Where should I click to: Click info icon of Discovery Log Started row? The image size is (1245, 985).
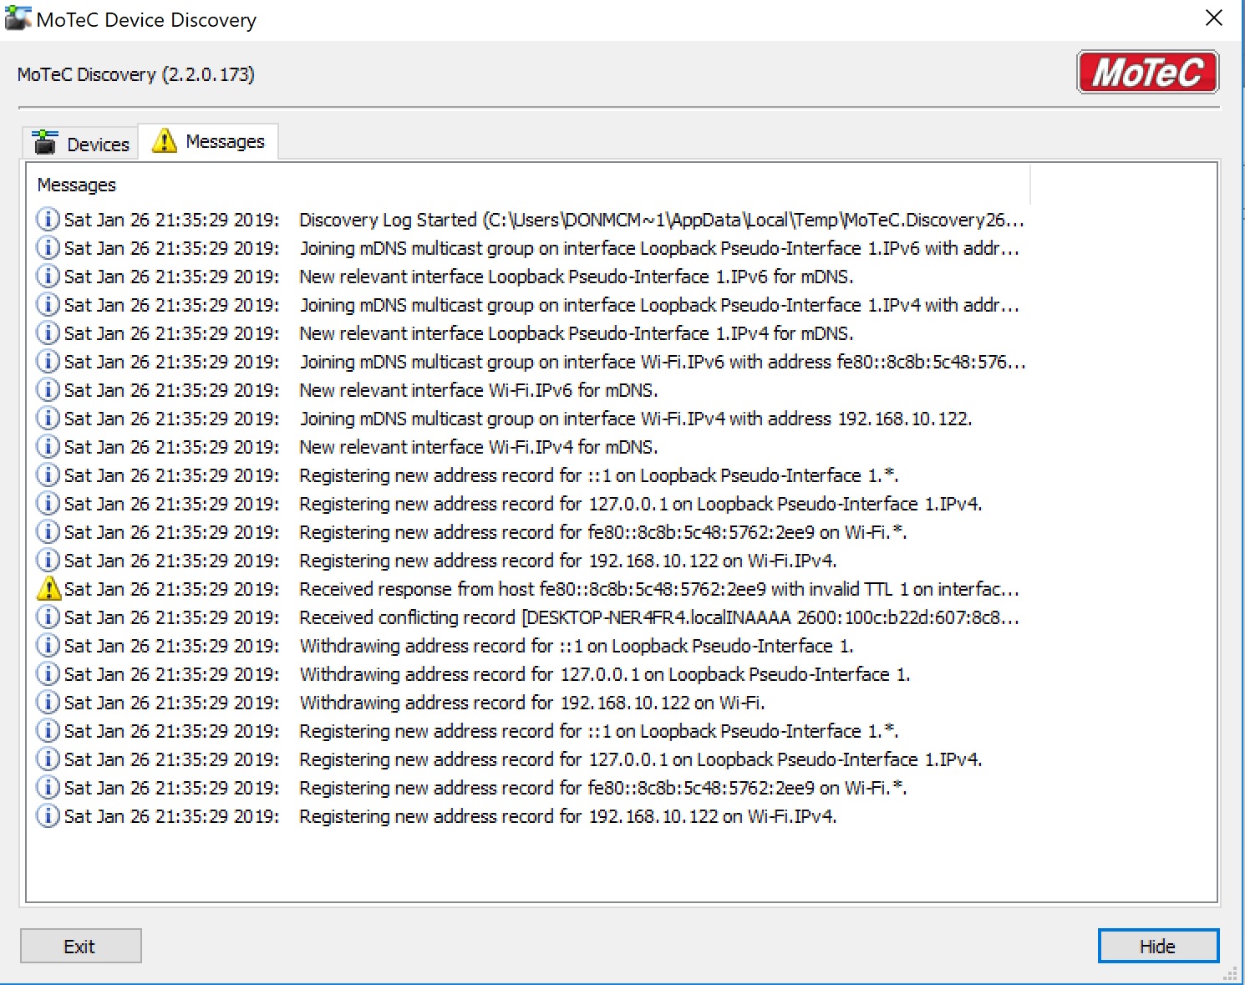point(48,219)
